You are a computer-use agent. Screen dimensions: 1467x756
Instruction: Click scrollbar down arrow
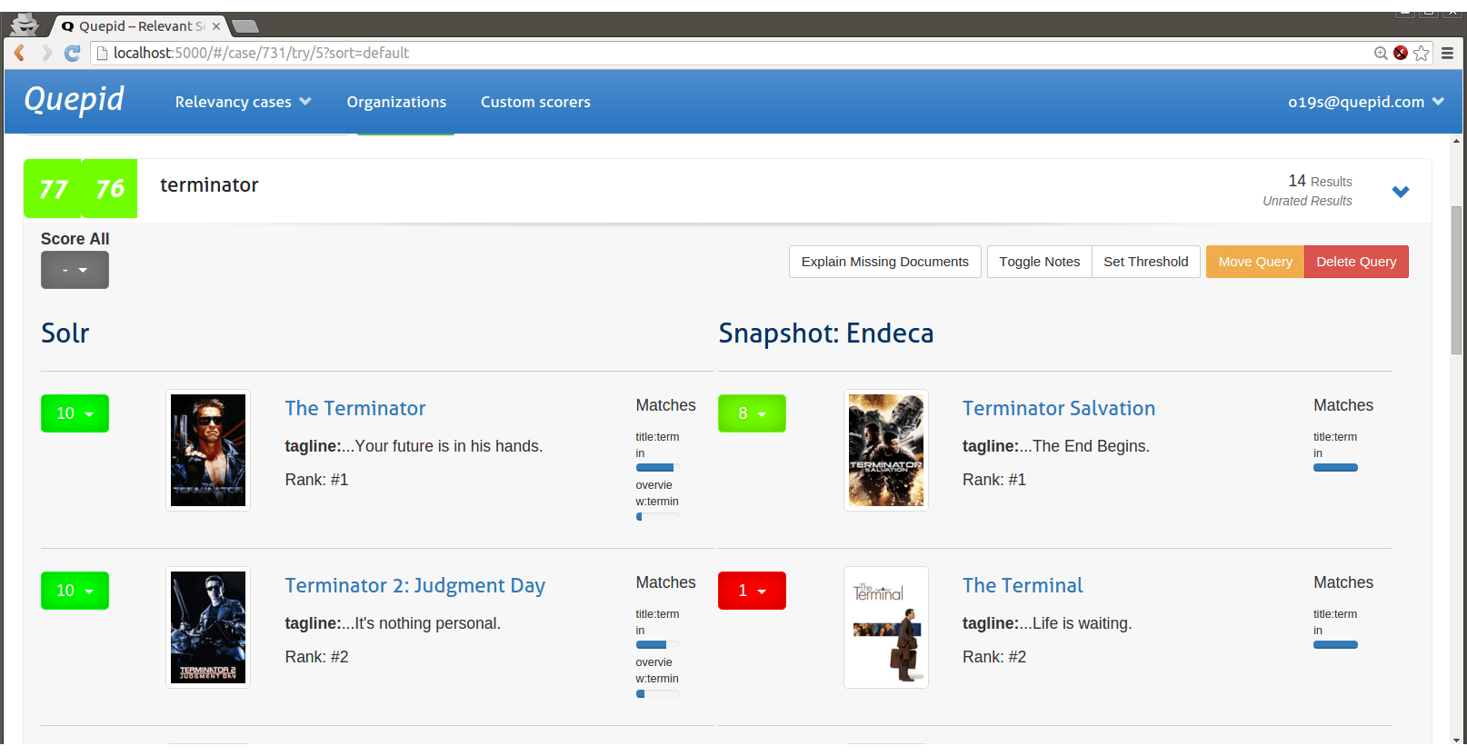pos(1456,739)
